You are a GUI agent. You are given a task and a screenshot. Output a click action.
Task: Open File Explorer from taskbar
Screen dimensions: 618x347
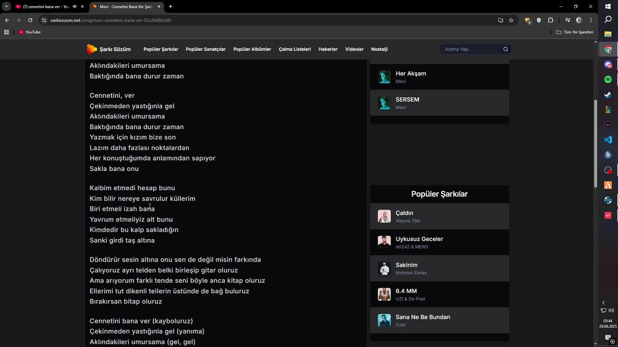coord(608,35)
